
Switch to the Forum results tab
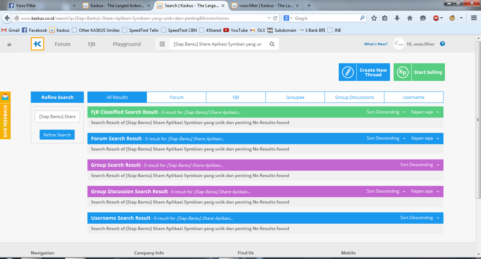176,97
